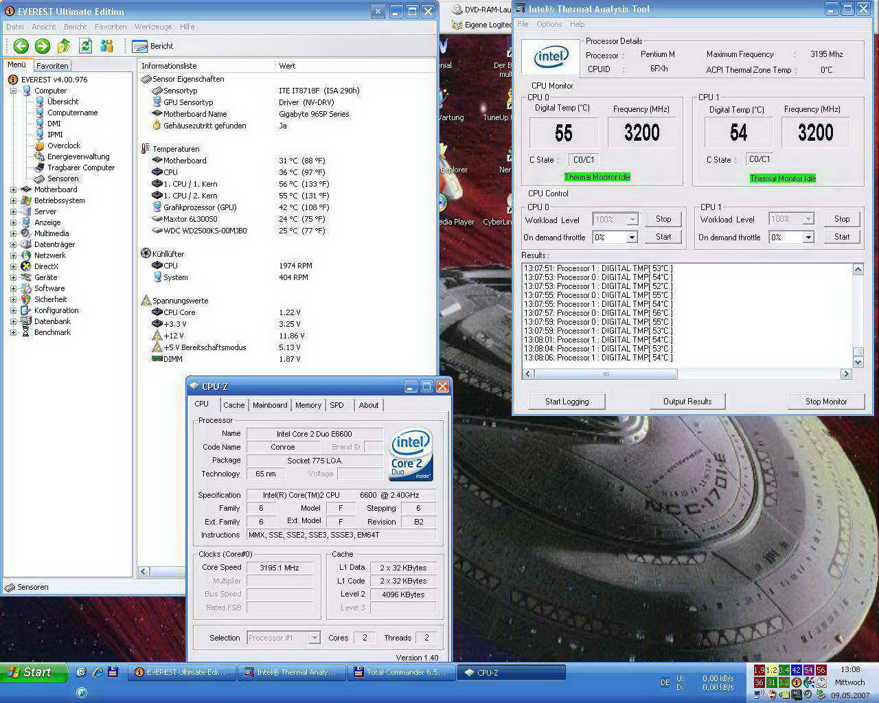Click the Wert column header
The image size is (879, 703).
tap(355, 66)
